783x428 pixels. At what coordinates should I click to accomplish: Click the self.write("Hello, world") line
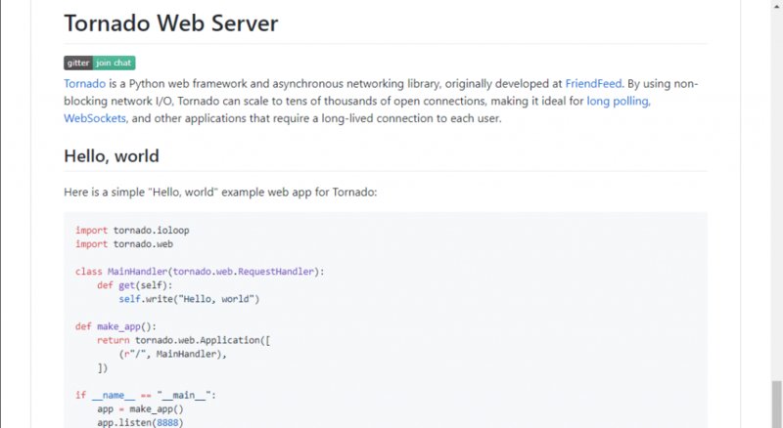189,299
